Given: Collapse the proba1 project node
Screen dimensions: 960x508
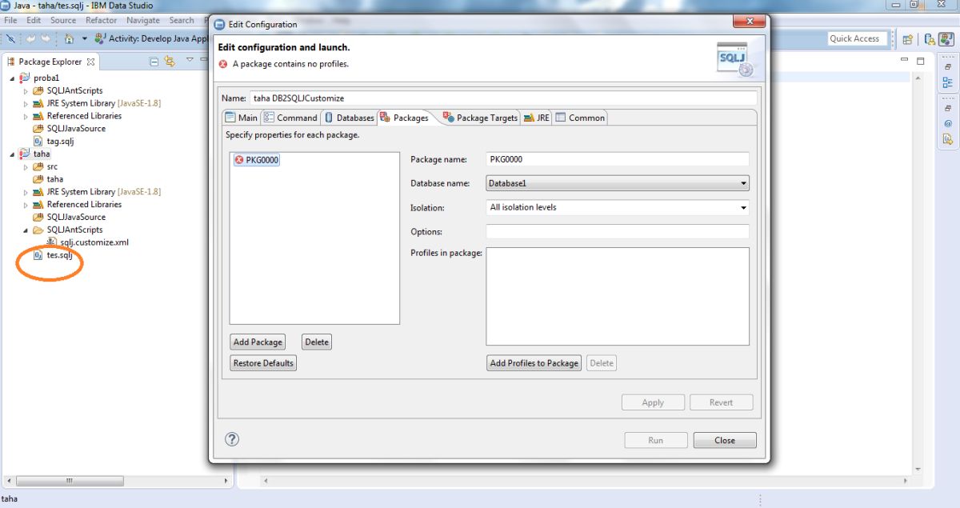Looking at the screenshot, I should point(12,78).
